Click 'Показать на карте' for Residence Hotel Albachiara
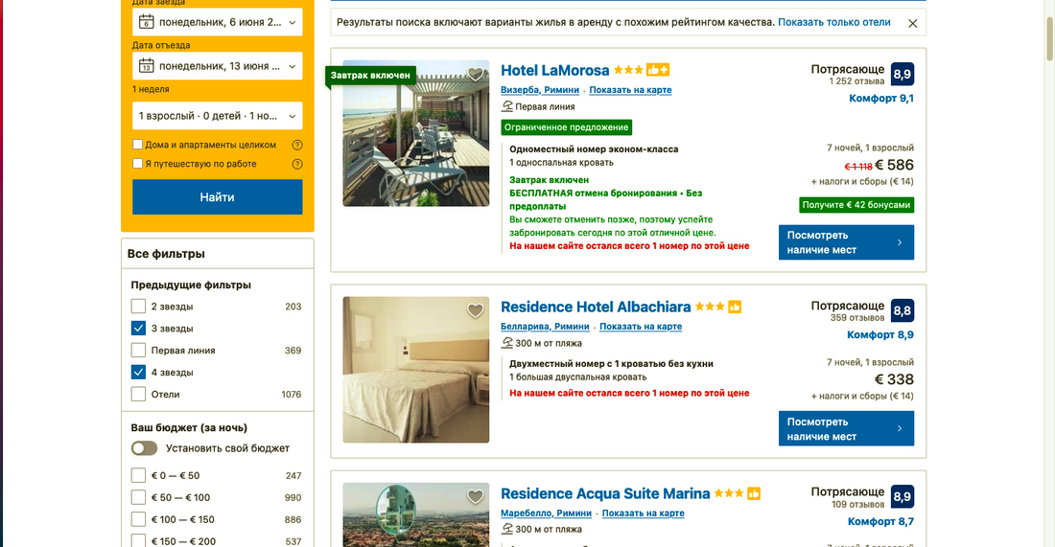1055x547 pixels. 641,327
